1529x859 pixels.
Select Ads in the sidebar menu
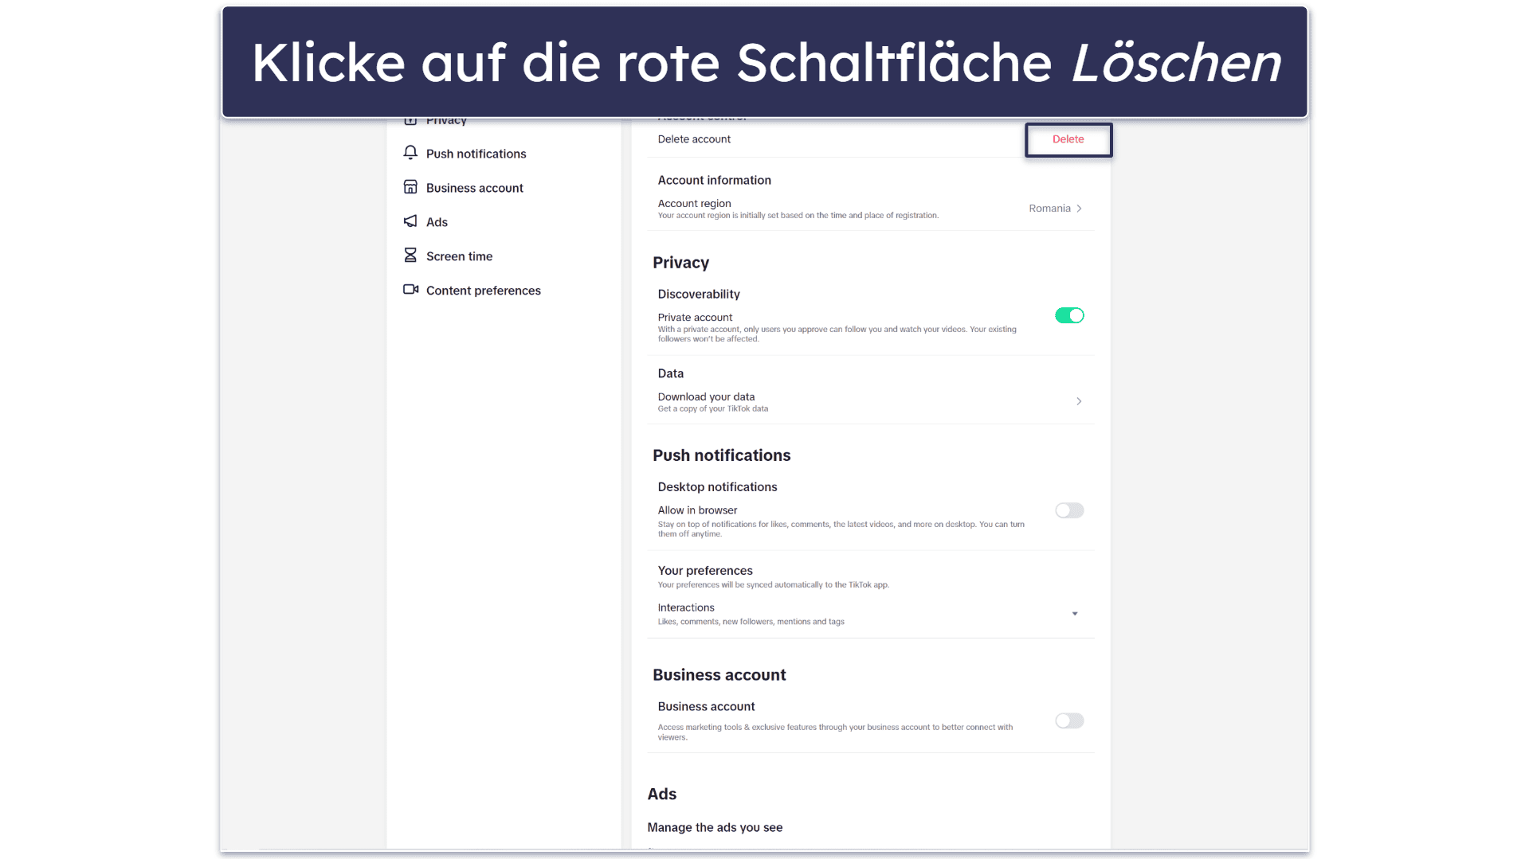pyautogui.click(x=437, y=222)
